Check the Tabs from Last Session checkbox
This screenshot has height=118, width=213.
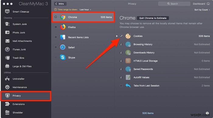(121, 85)
